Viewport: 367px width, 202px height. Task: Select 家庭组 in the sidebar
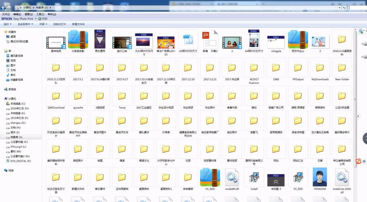[x=10, y=89]
